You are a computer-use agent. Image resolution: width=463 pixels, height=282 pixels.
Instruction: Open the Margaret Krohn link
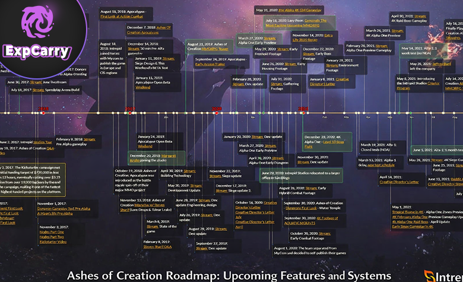[x=153, y=158]
